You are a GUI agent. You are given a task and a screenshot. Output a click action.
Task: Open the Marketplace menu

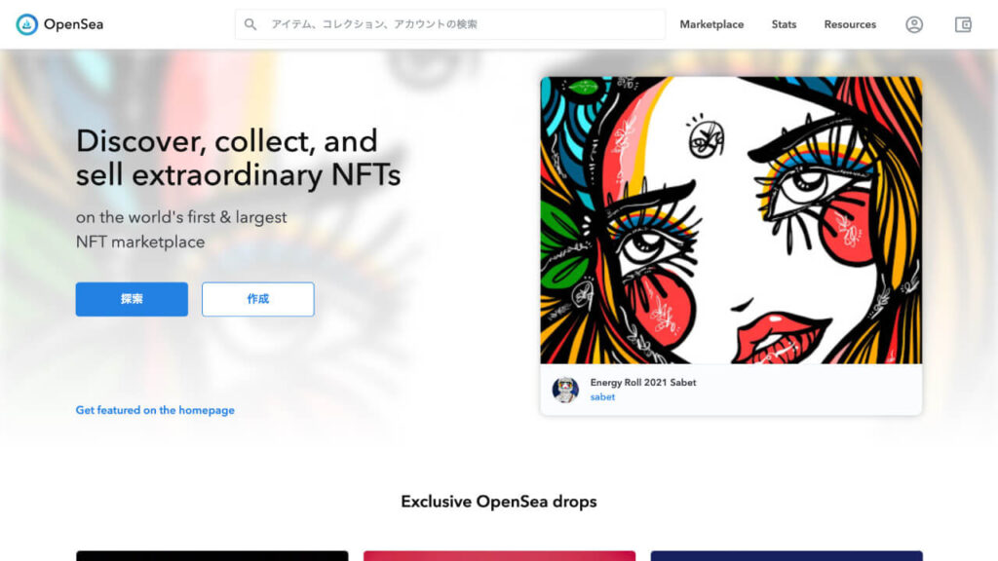pyautogui.click(x=711, y=24)
